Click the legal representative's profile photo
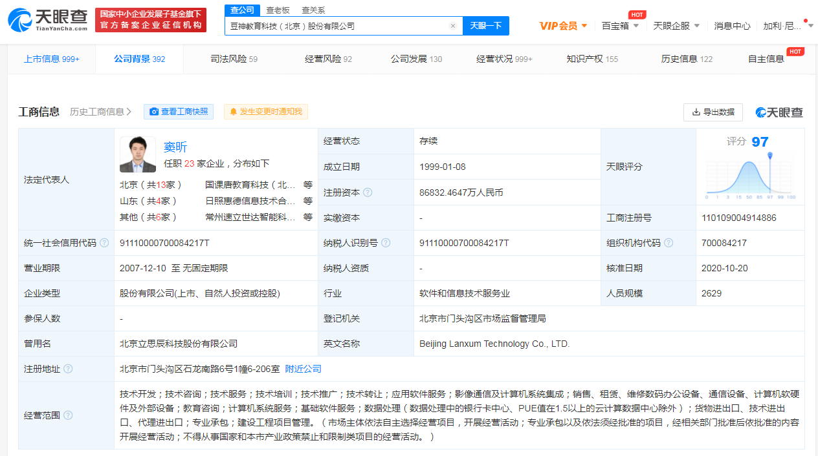Screen dimensions: 818x456 tap(138, 155)
